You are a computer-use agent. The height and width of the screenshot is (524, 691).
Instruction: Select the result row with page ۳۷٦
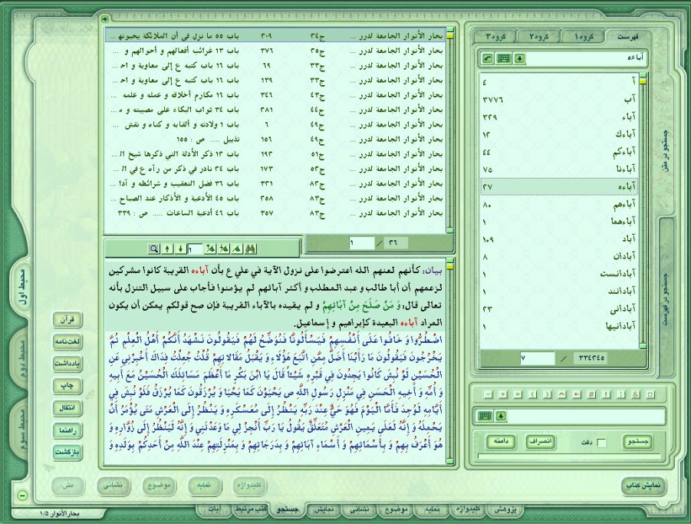coord(275,51)
